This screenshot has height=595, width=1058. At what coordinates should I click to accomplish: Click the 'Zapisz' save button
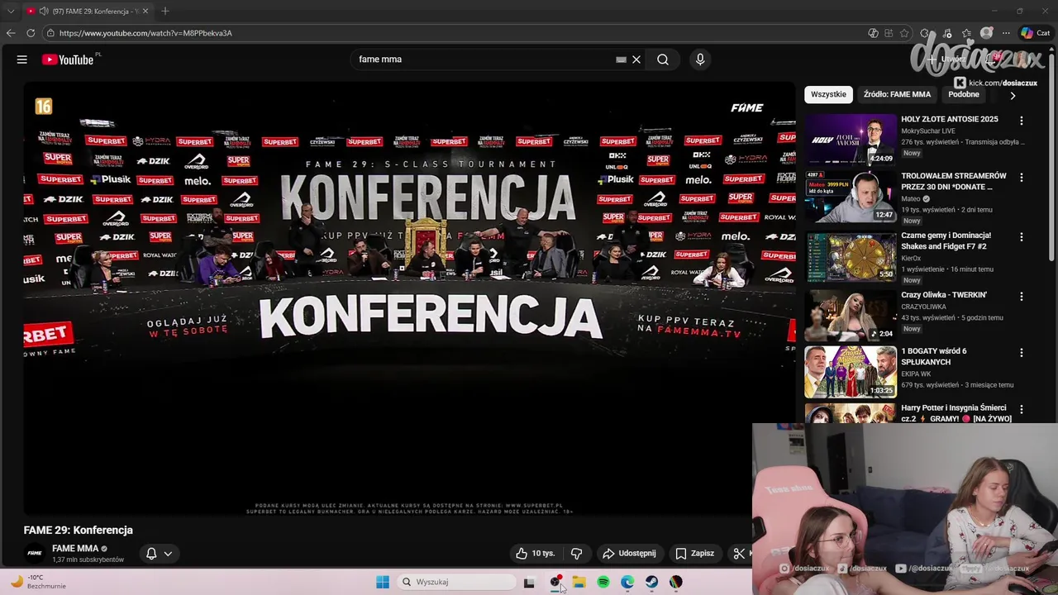pyautogui.click(x=694, y=554)
